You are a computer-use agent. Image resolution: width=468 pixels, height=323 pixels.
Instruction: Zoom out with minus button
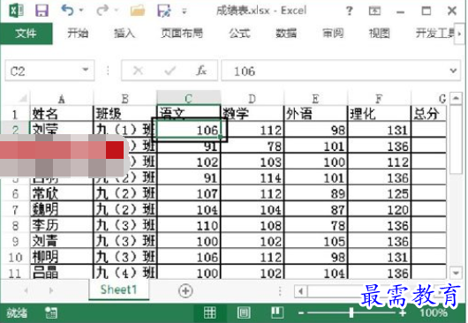point(301,313)
